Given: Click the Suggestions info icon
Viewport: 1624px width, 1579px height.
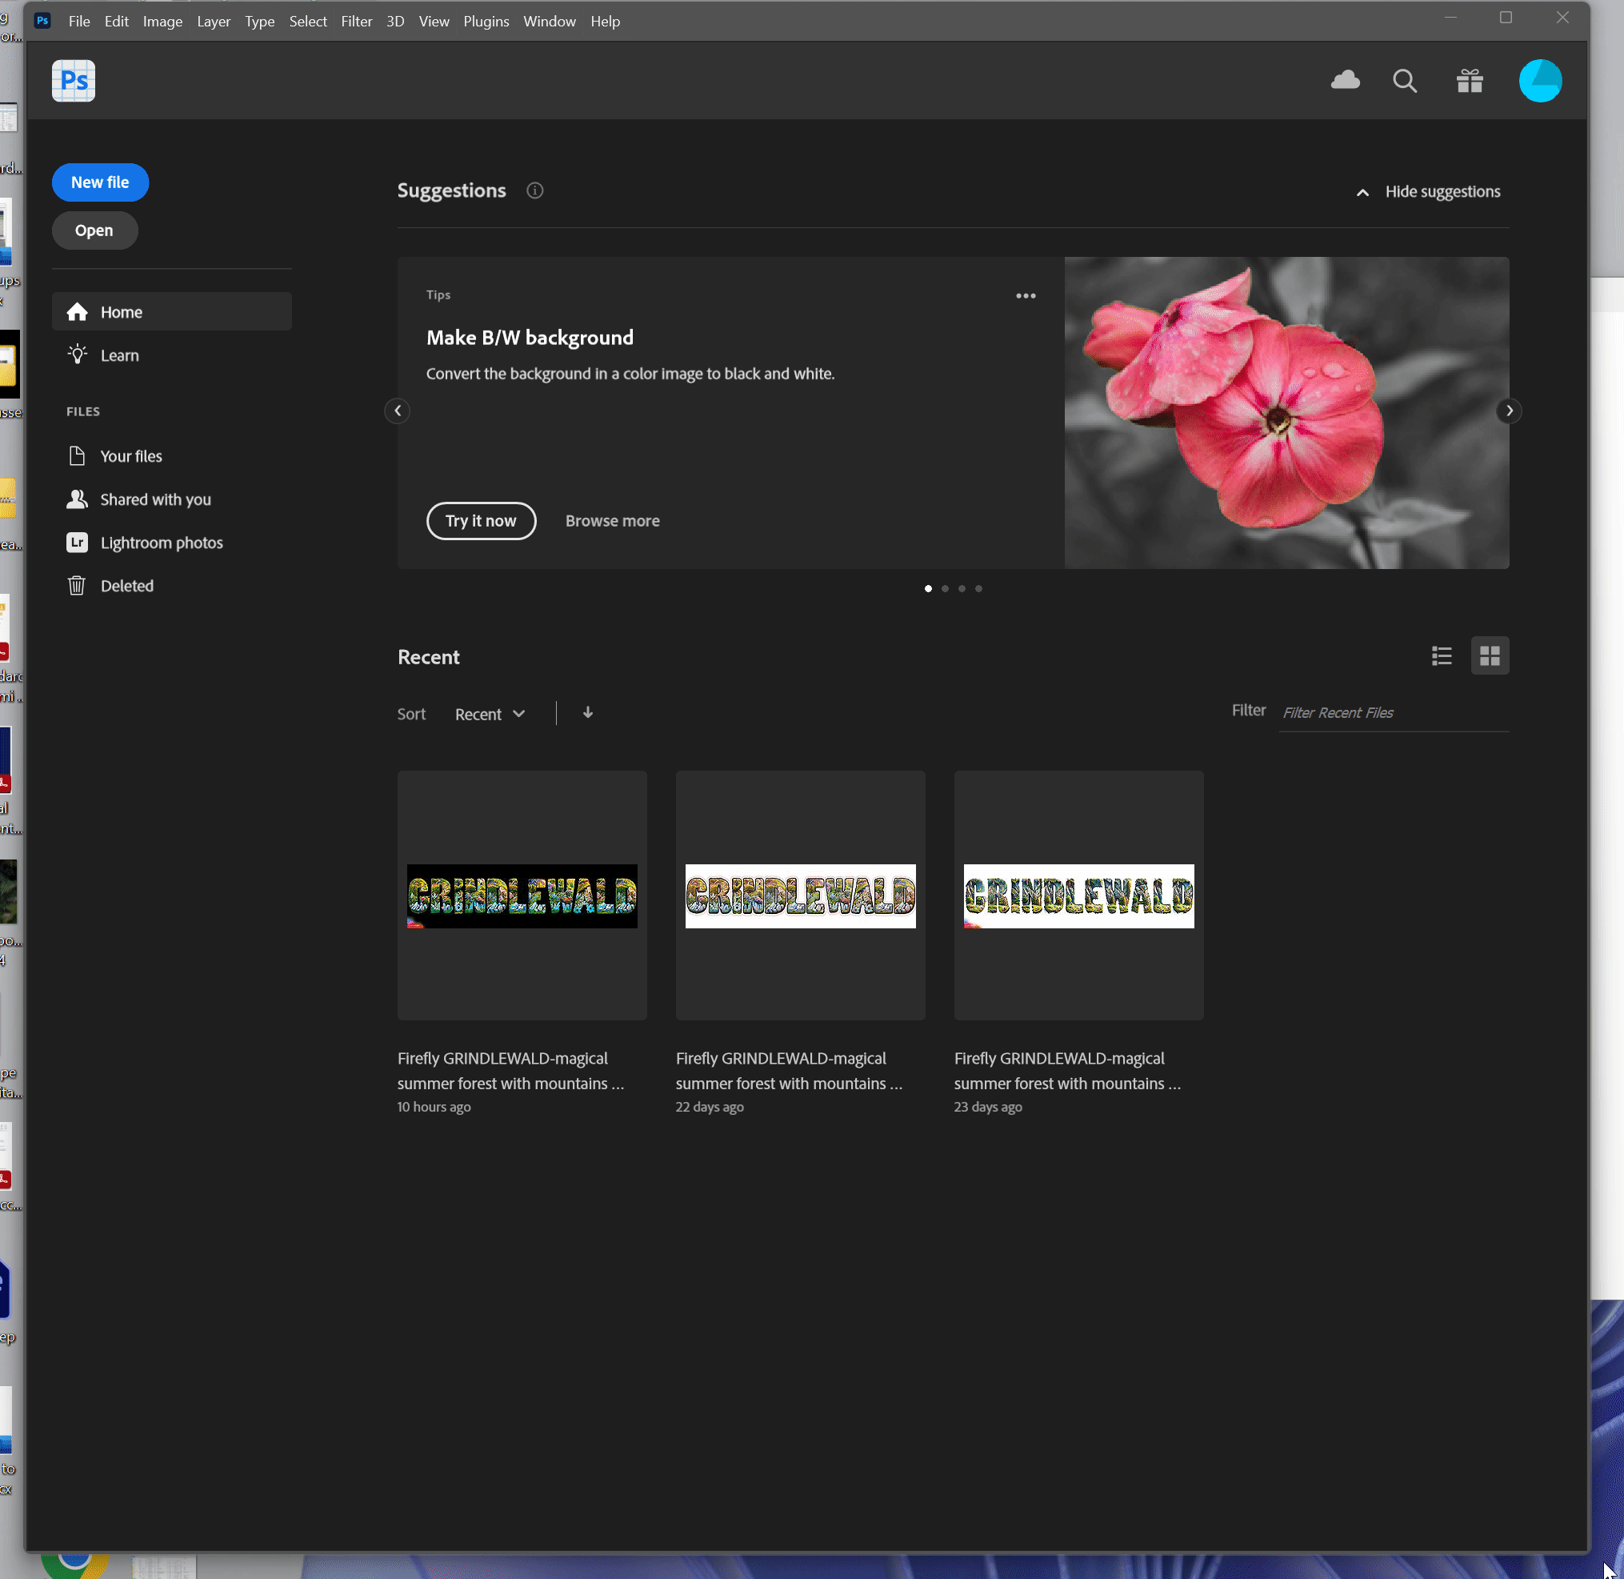Looking at the screenshot, I should tap(534, 190).
